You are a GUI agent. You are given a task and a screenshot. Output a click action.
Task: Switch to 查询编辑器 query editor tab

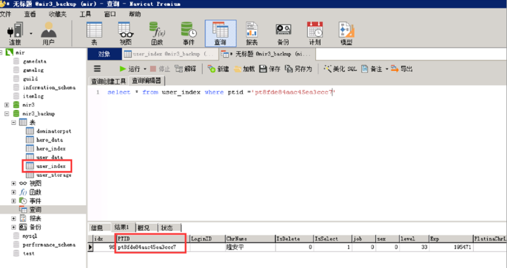(x=147, y=81)
